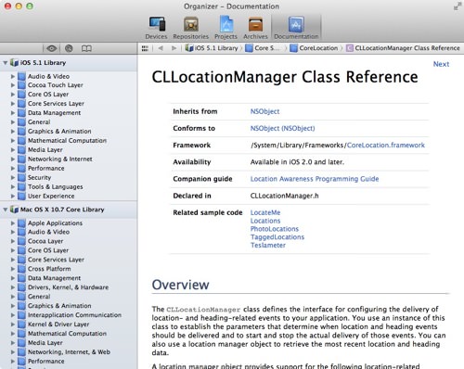
Task: Click the iOS 5.1 Library book icon
Action: (x=14, y=63)
